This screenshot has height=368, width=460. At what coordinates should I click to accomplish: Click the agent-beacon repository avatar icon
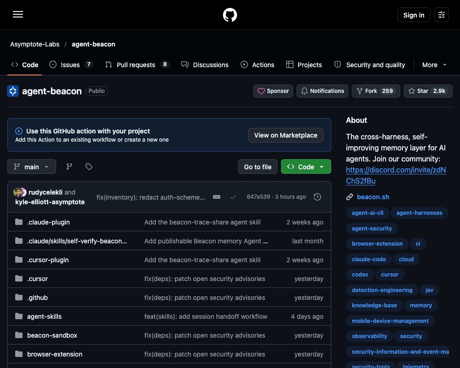(13, 91)
